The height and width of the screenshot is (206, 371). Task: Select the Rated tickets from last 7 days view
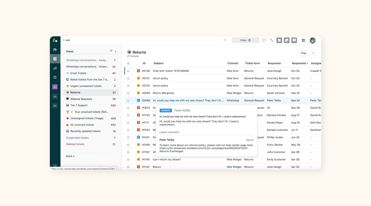(91, 80)
